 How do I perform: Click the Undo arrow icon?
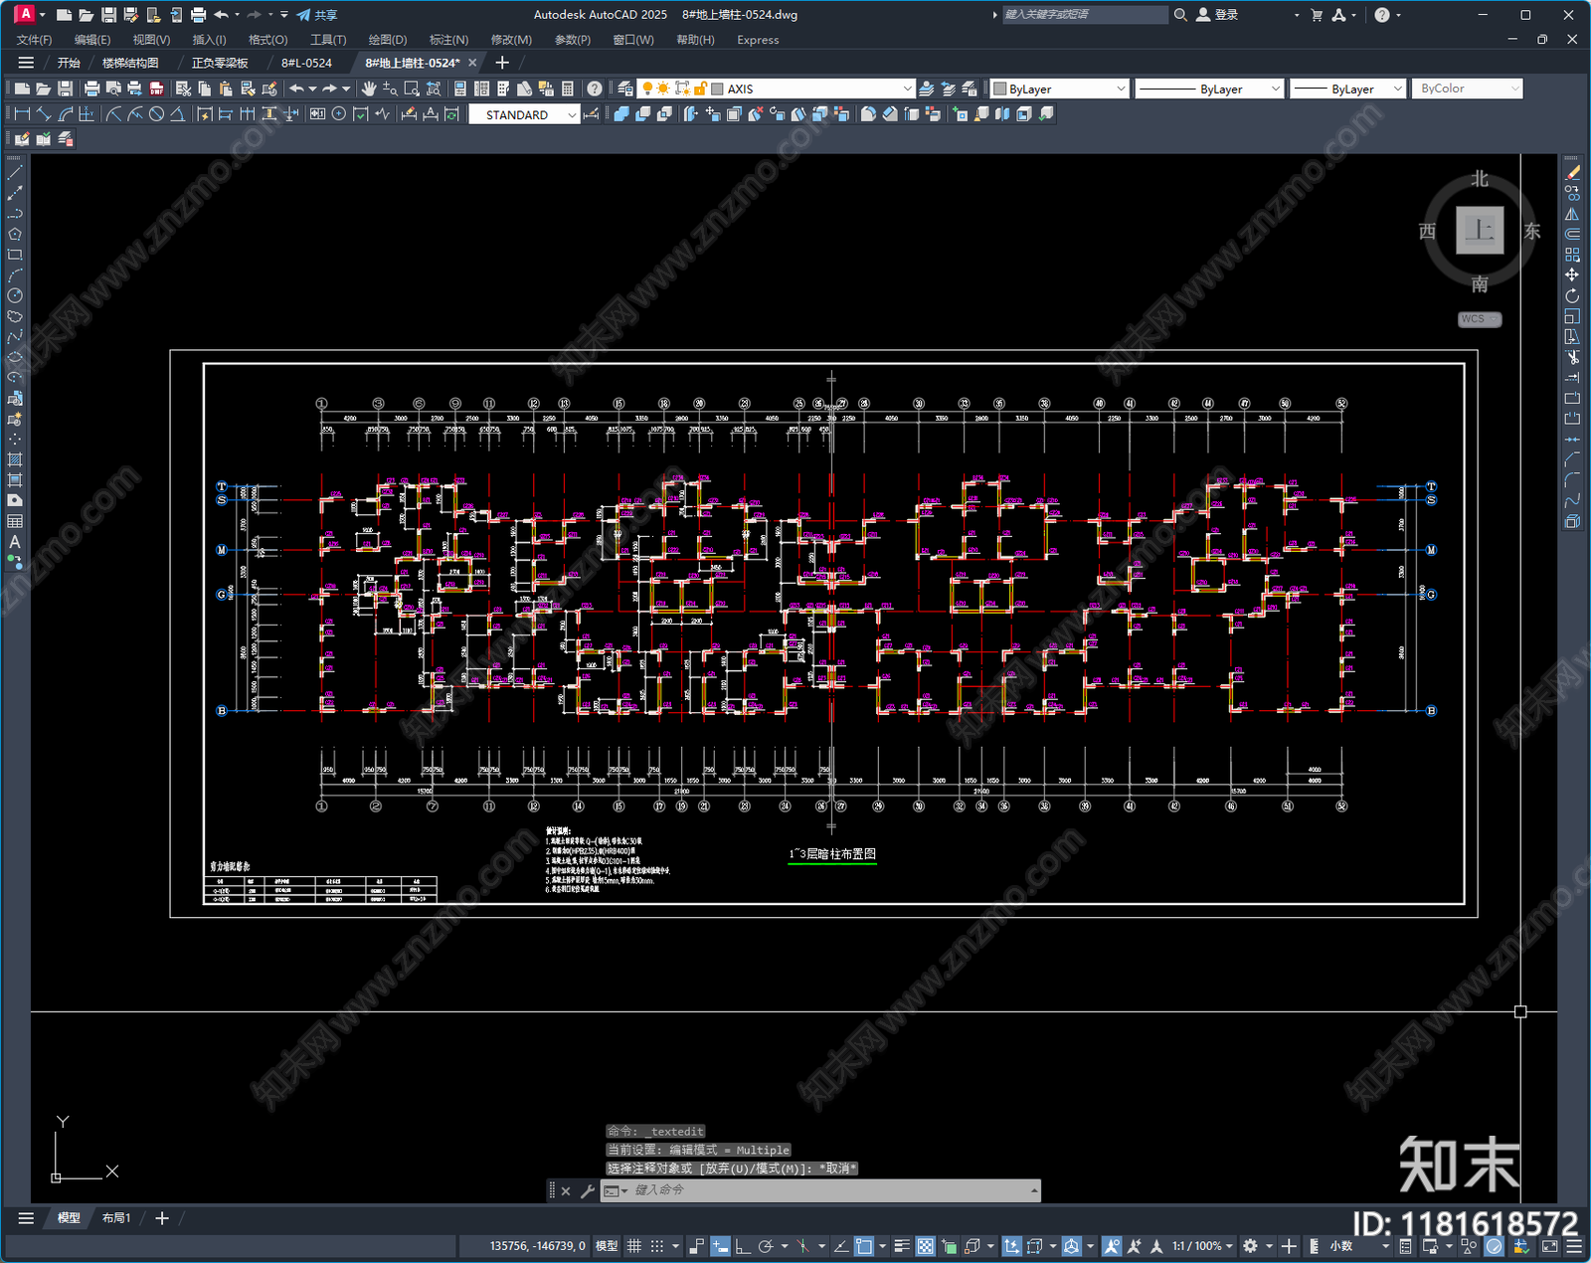296,89
